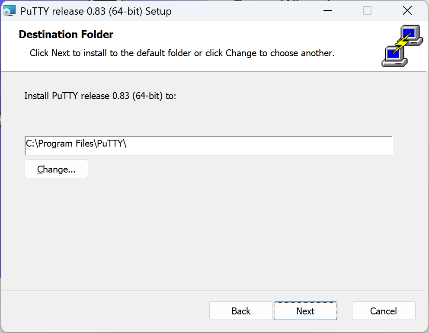Click the 'Install PuTTY release 0.83 (64-bit) to:' label

[x=100, y=96]
